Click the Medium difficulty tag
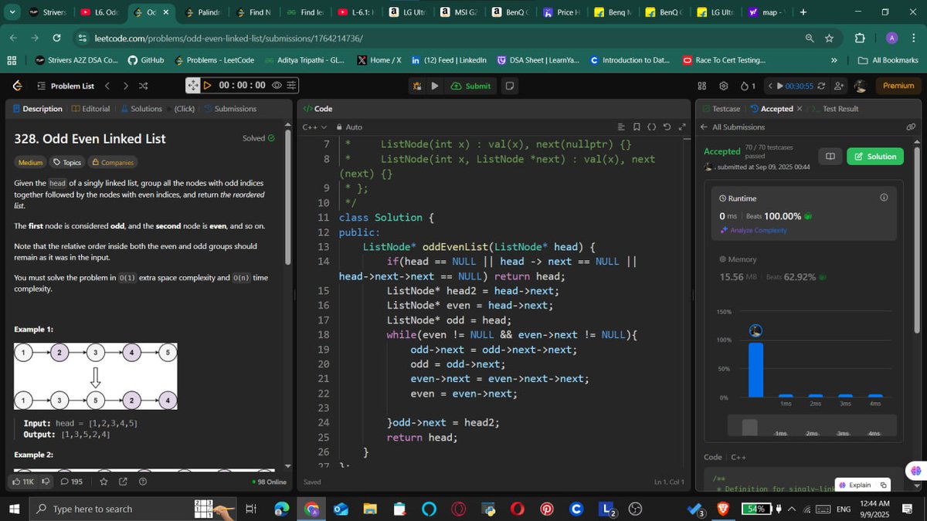The image size is (927, 521). tap(30, 162)
